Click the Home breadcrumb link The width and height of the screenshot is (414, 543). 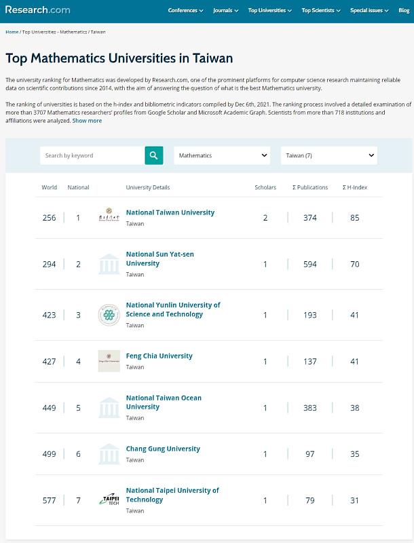[12, 31]
